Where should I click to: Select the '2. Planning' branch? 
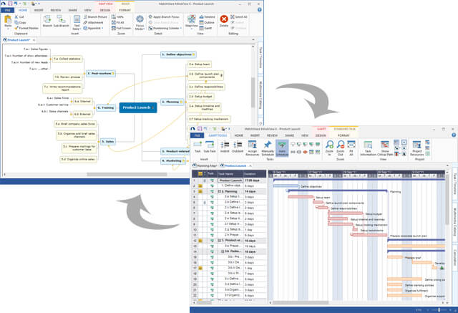click(172, 102)
